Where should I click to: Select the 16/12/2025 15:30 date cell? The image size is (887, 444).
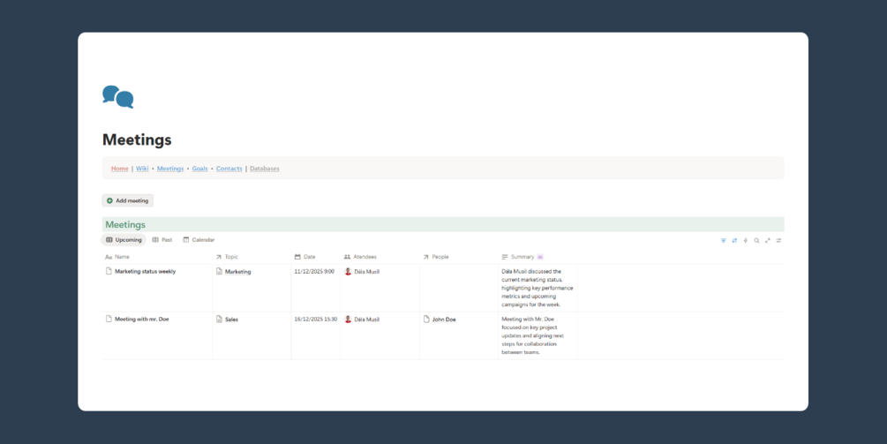[x=316, y=335]
